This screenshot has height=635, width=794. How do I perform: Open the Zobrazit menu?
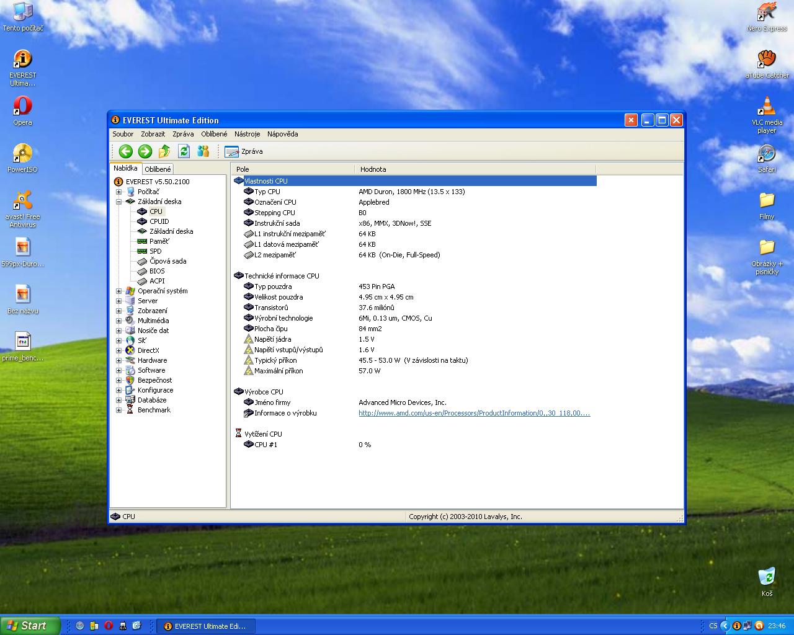pos(153,134)
